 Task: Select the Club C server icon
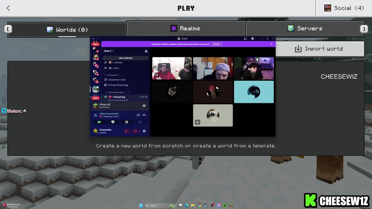click(x=95, y=89)
